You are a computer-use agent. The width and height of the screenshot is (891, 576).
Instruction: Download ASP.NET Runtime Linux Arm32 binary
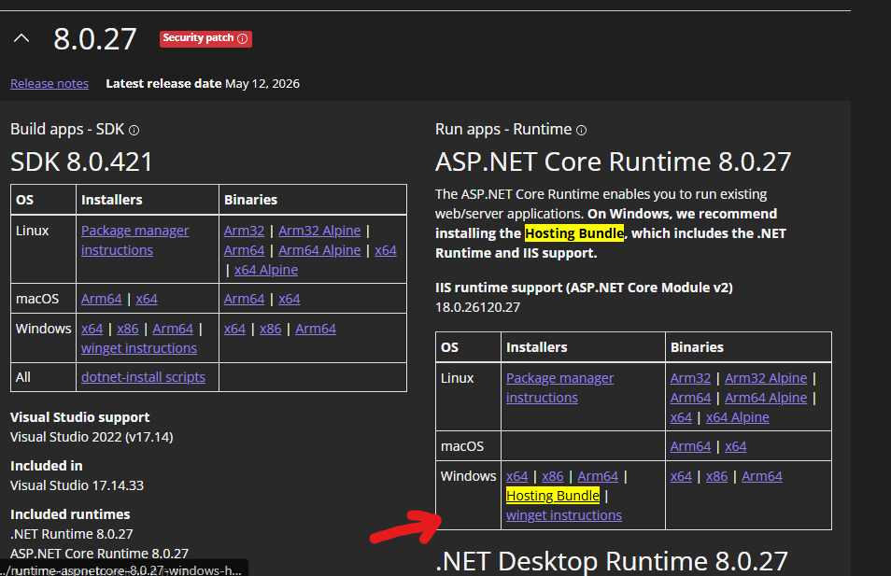(x=690, y=378)
